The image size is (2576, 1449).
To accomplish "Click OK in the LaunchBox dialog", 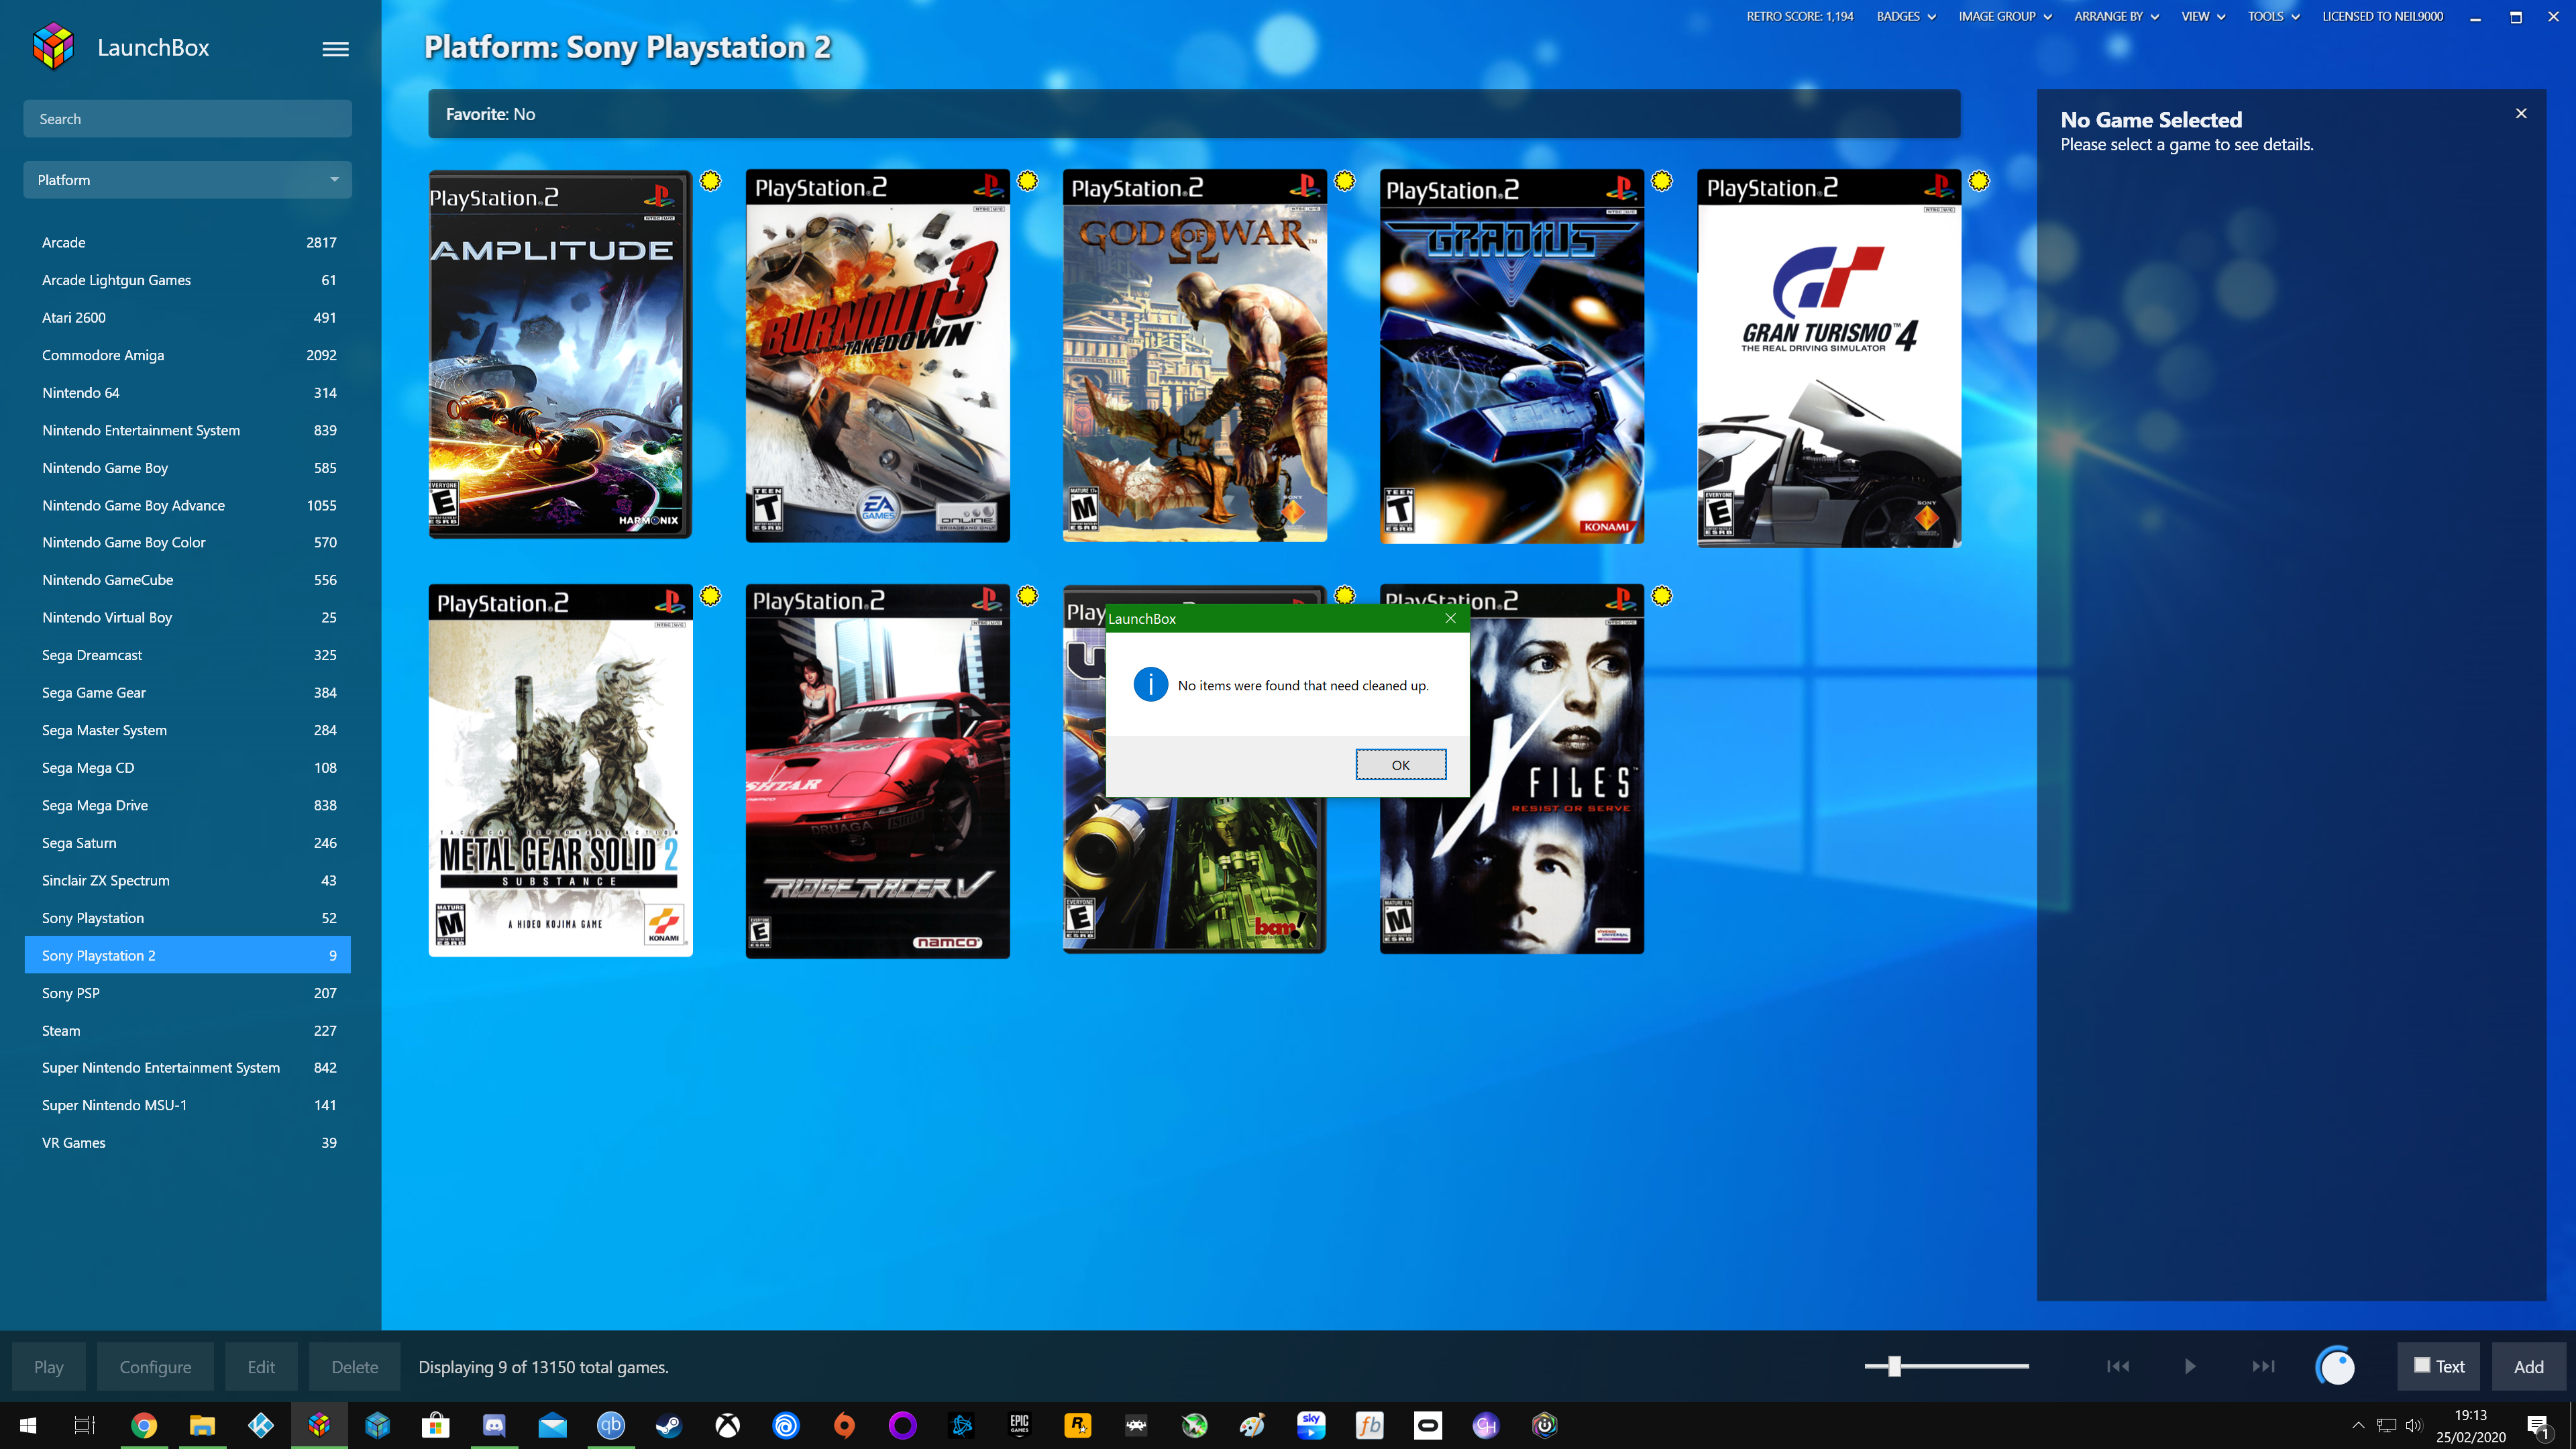I will (x=1400, y=765).
